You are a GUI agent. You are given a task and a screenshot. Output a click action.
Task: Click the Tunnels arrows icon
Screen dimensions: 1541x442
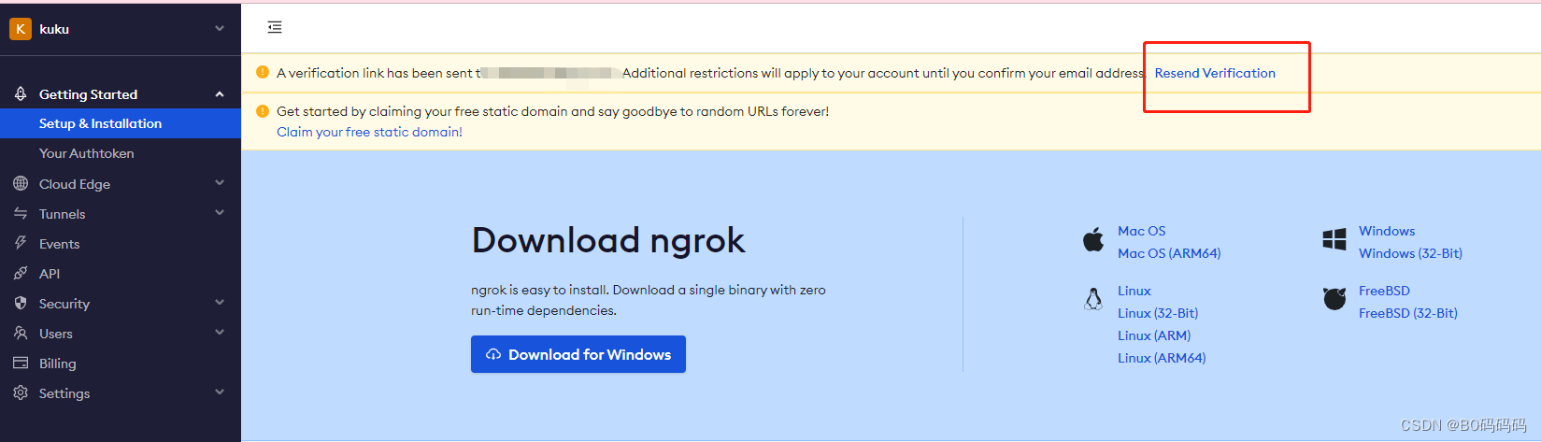pyautogui.click(x=21, y=213)
